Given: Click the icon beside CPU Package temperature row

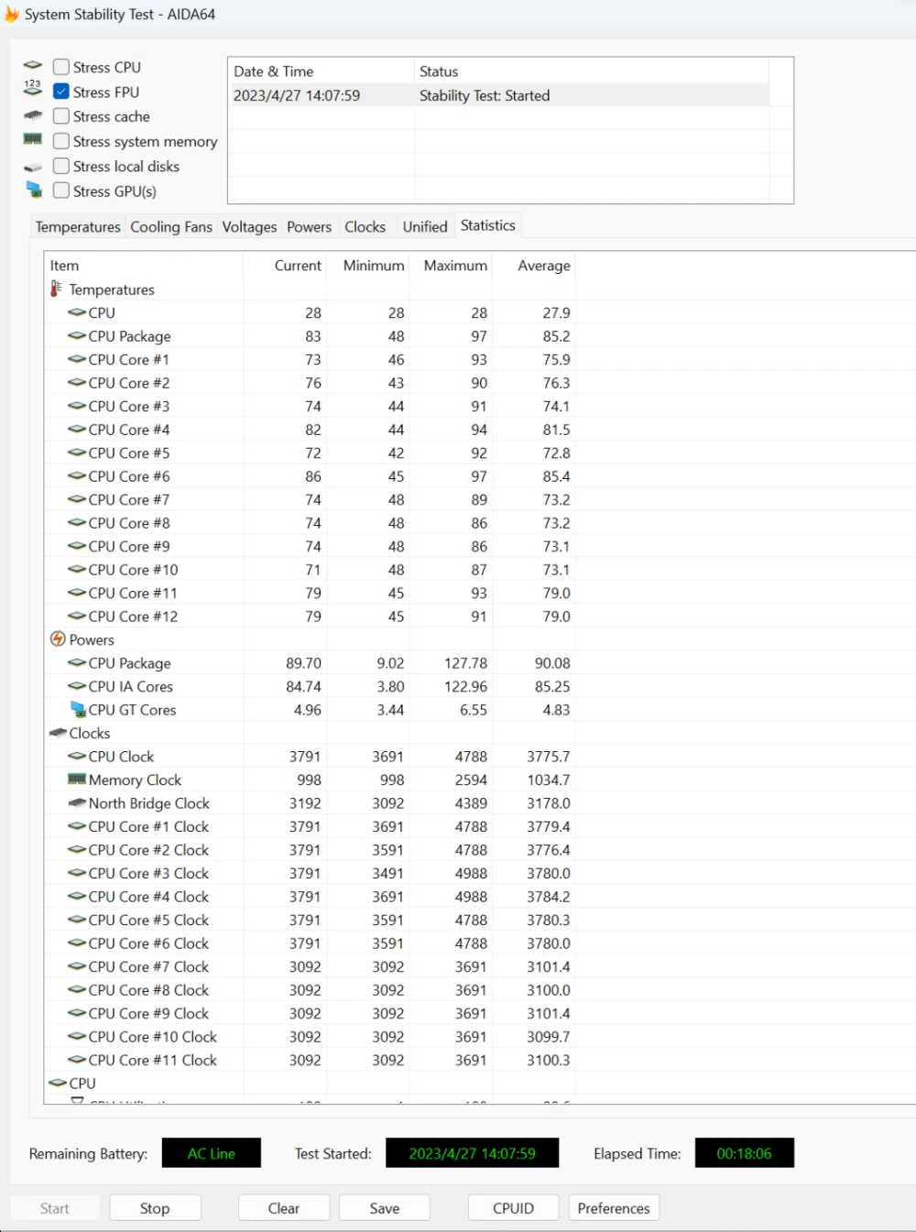Looking at the screenshot, I should pos(77,336).
